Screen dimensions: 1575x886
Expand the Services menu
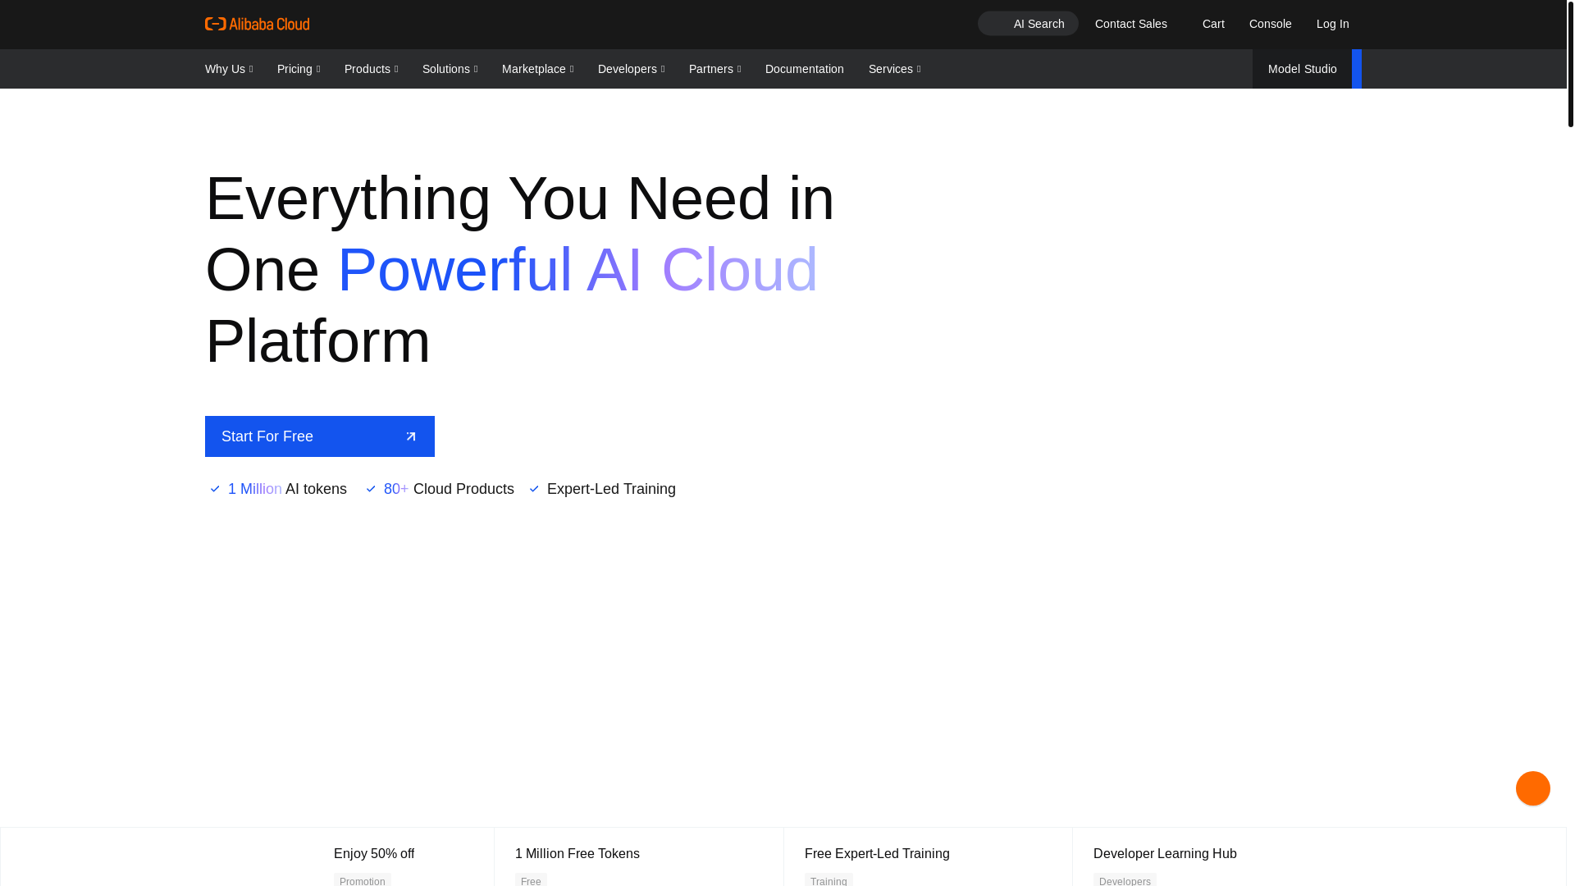point(894,69)
